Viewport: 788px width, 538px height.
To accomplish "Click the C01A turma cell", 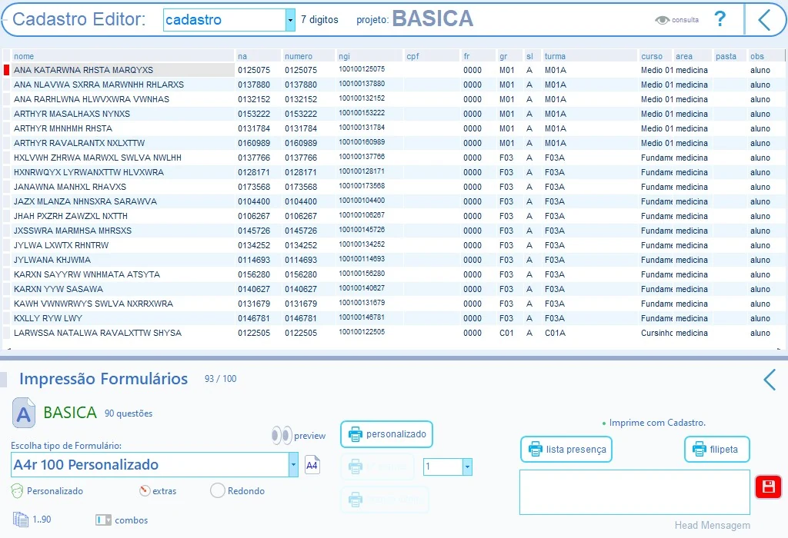I will click(555, 333).
